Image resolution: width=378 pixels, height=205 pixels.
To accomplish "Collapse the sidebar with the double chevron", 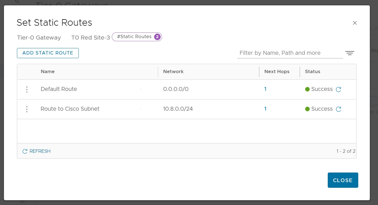I will [x=18, y=2].
